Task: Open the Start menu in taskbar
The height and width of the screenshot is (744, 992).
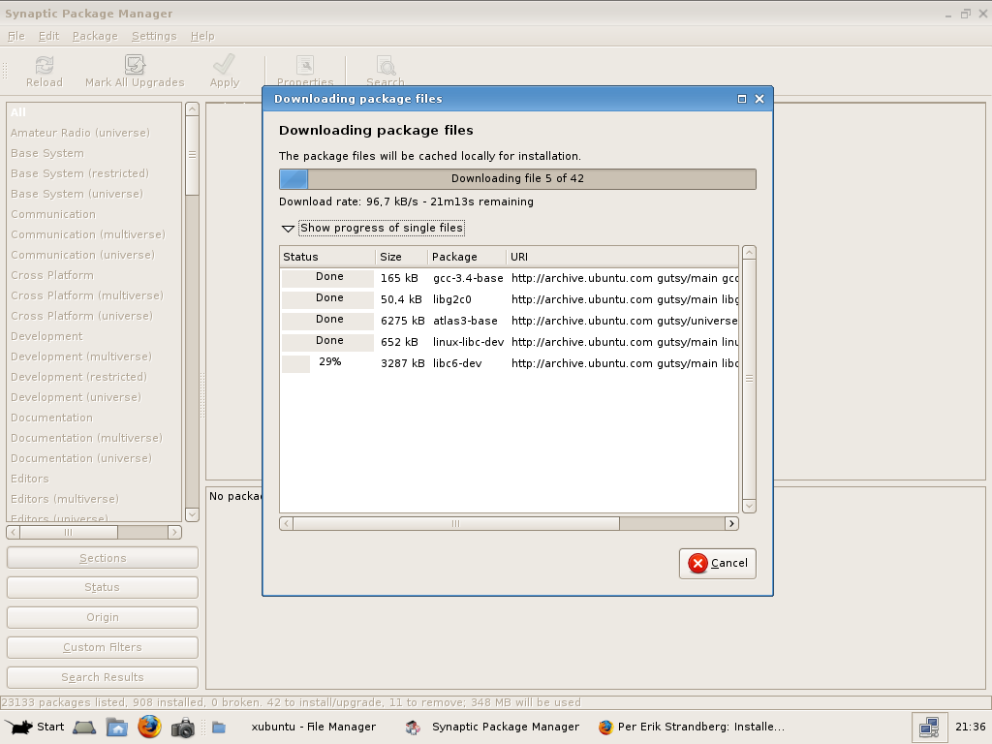Action: pyautogui.click(x=36, y=727)
